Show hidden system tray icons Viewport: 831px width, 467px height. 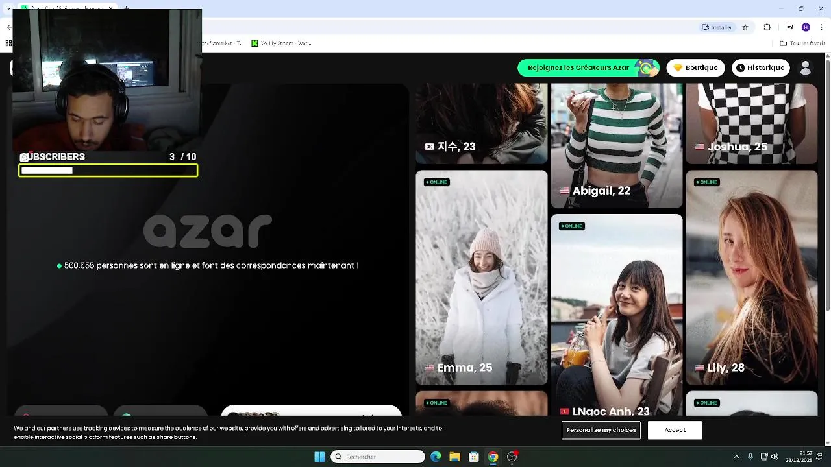point(736,457)
